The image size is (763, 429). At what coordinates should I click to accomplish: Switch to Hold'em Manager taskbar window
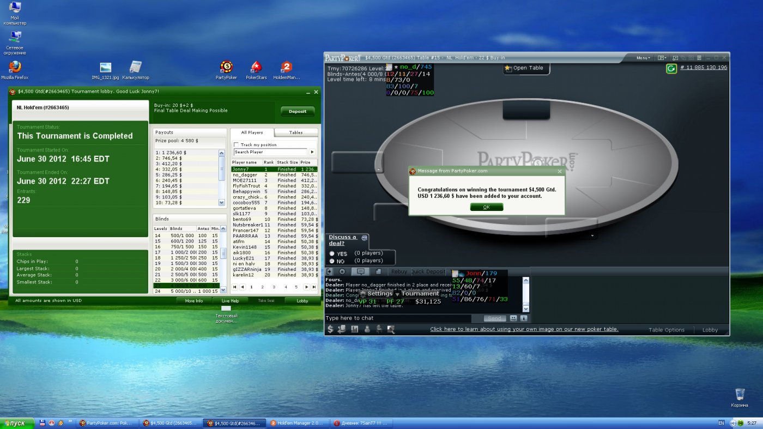(299, 423)
